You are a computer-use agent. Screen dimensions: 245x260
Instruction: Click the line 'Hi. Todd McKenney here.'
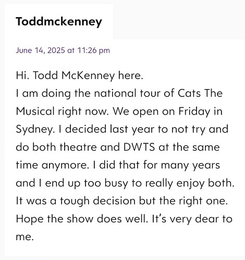pos(79,76)
